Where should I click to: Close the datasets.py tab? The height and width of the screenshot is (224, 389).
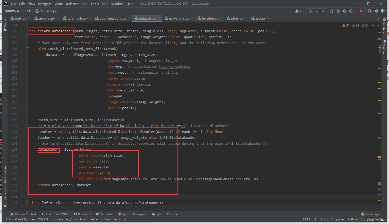[x=159, y=18]
